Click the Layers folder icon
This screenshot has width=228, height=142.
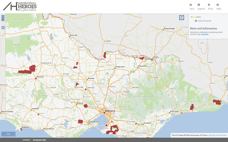coord(194,17)
